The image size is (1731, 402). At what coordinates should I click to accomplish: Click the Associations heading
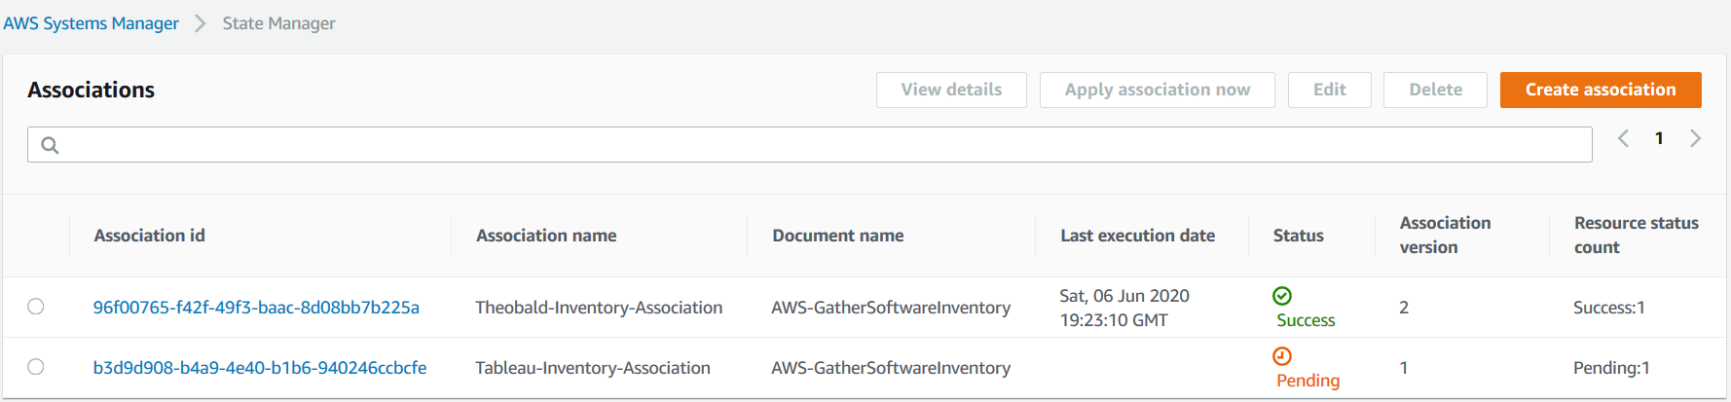92,90
